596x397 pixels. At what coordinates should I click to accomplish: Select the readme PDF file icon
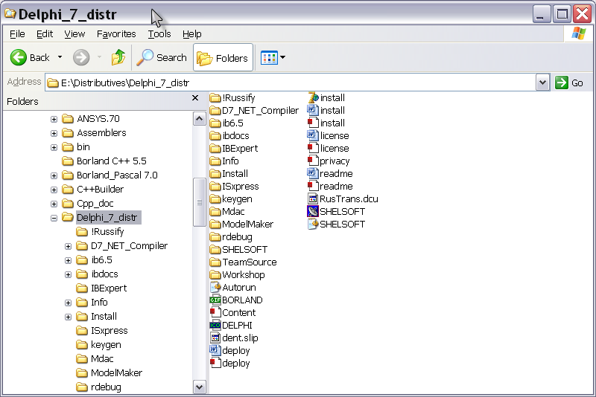coord(313,186)
